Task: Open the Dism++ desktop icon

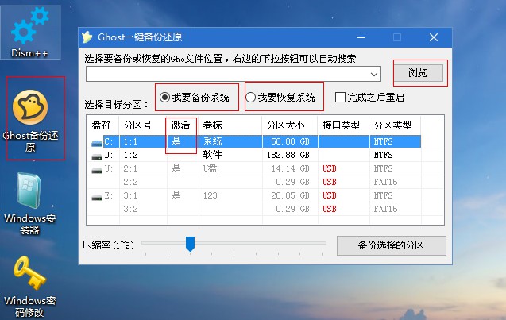Action: click(30, 33)
